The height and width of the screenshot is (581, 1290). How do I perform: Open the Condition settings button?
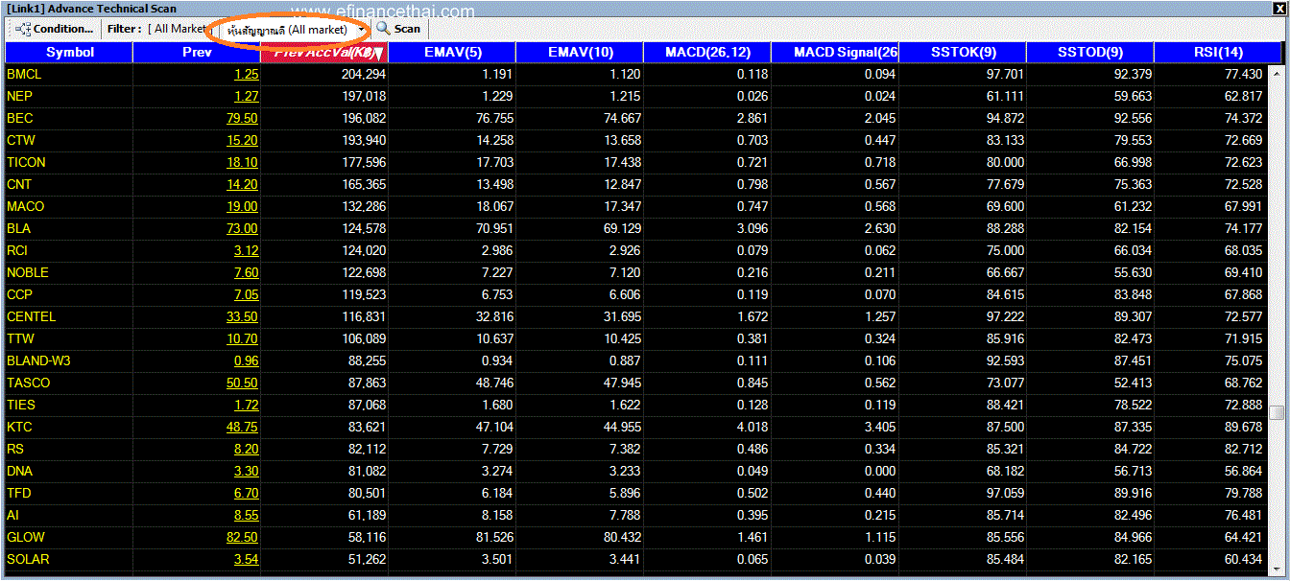(56, 29)
